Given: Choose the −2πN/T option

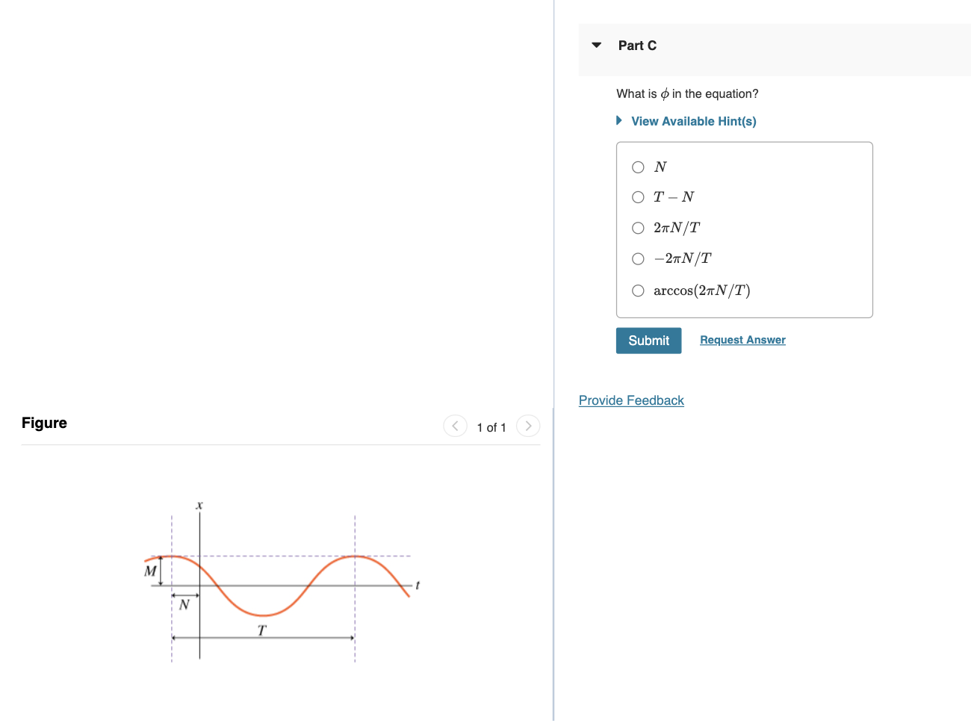Looking at the screenshot, I should coord(638,258).
